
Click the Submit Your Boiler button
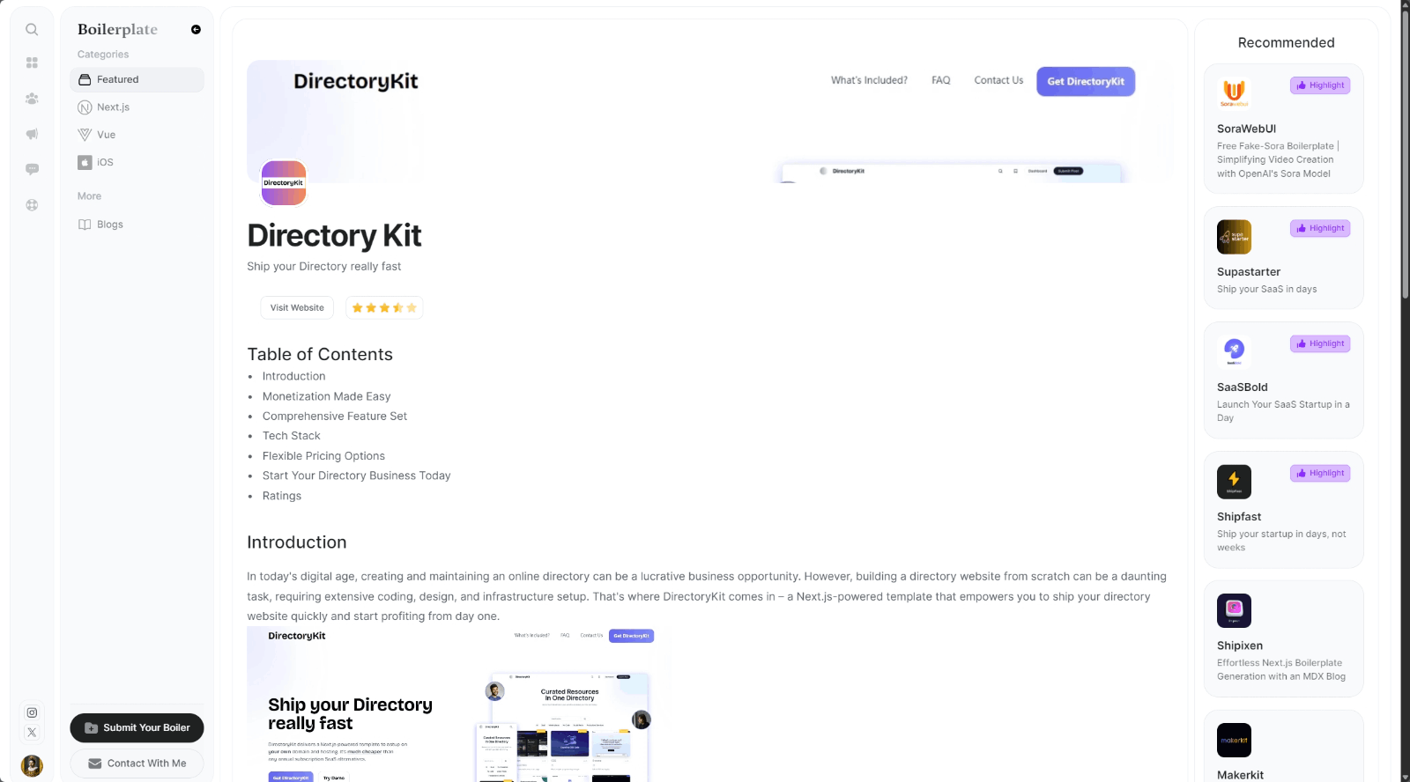point(137,727)
